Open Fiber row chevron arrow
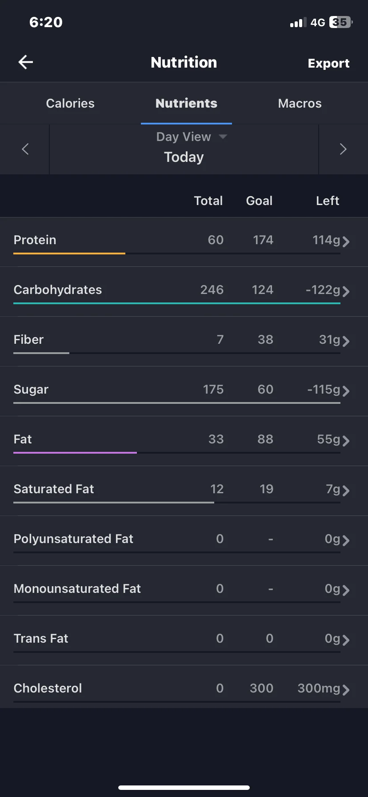This screenshot has height=797, width=368. click(346, 341)
